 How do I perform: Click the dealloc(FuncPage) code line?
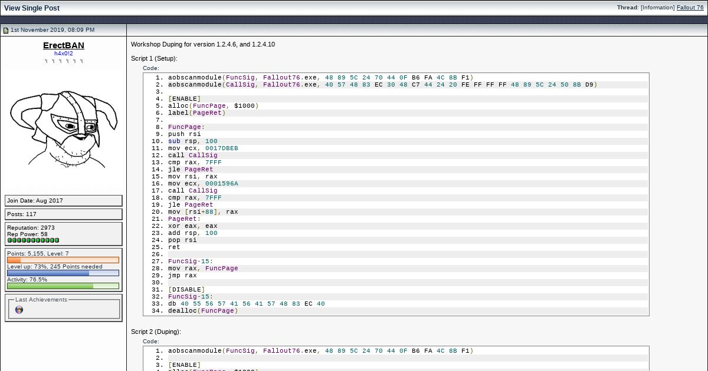202,311
